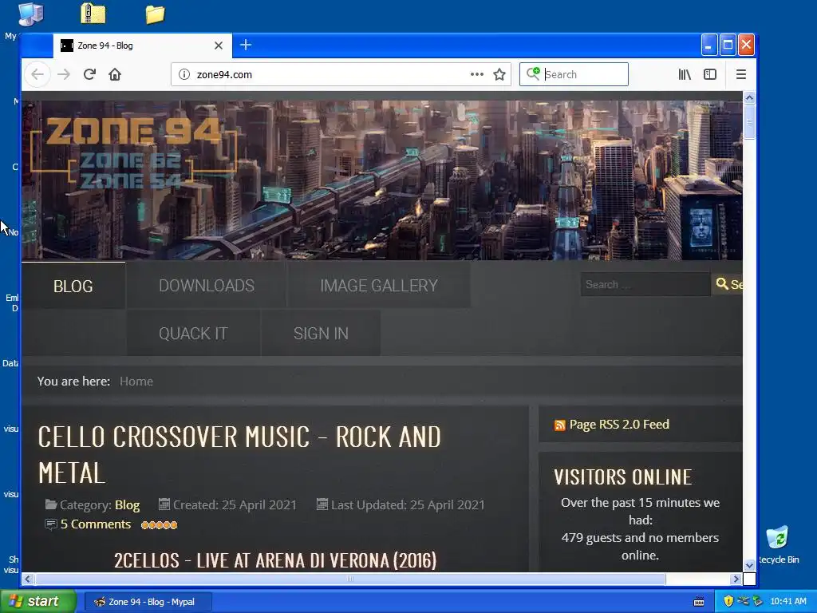Reload the current page
The width and height of the screenshot is (817, 613).
click(89, 74)
